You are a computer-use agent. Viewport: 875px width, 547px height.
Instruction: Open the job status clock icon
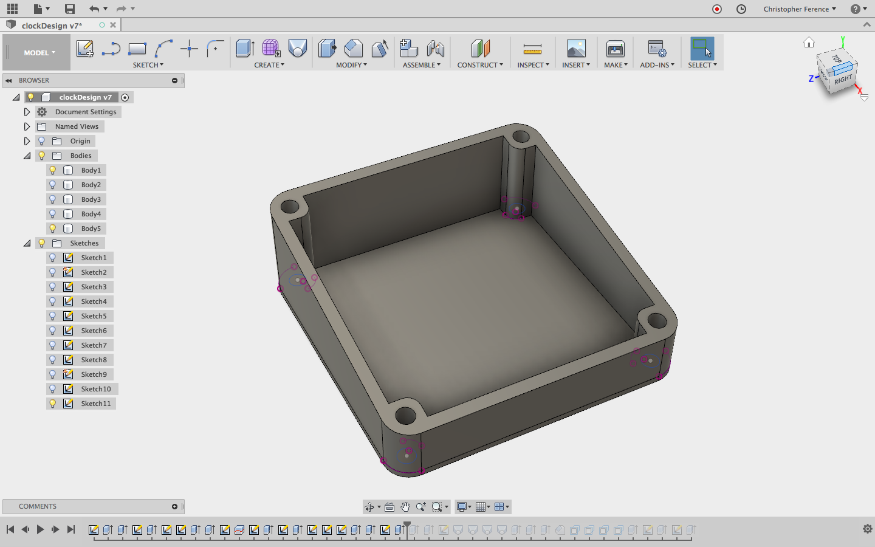tap(741, 9)
